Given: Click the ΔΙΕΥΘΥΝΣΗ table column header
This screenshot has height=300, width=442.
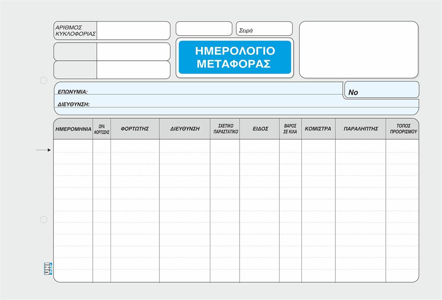Looking at the screenshot, I should click(185, 129).
